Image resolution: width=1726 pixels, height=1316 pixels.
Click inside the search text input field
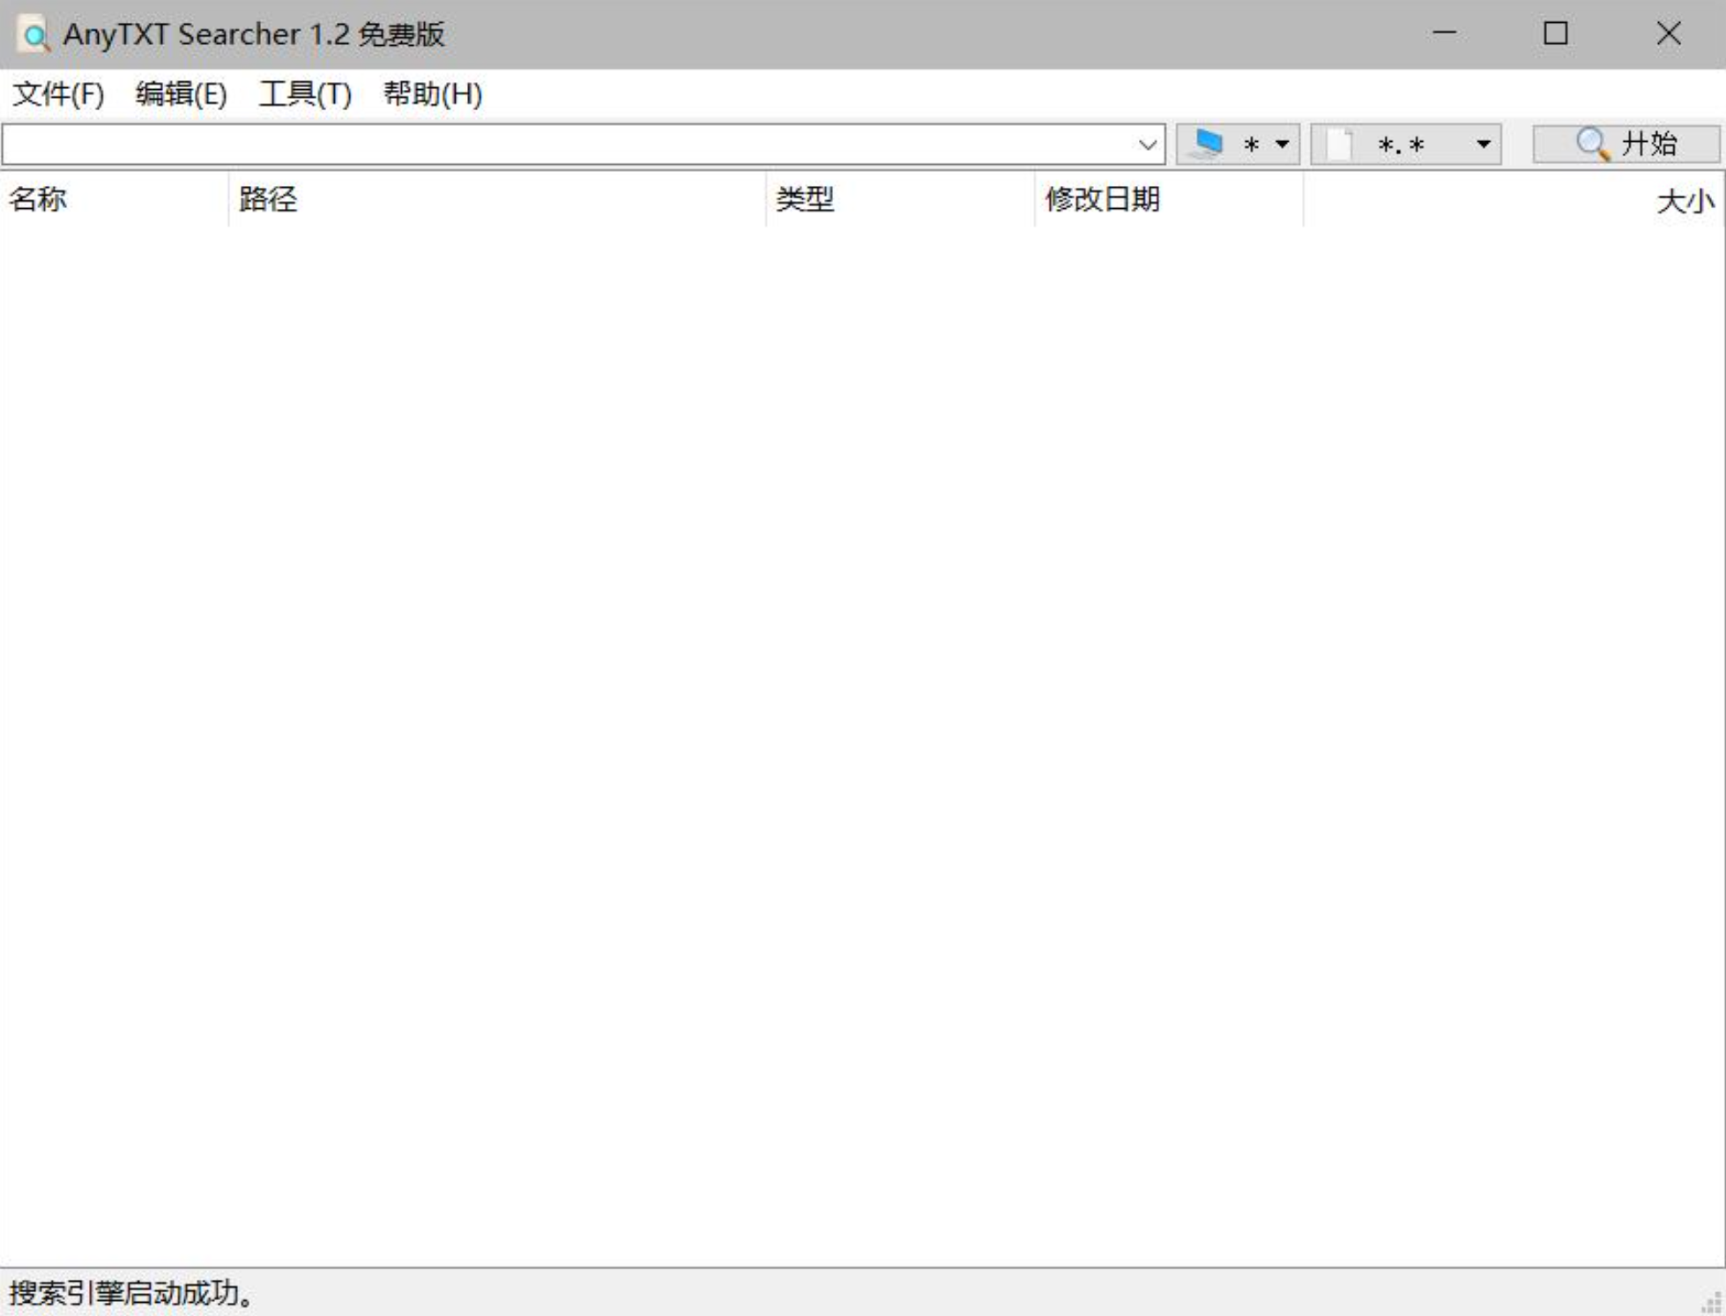[564, 145]
